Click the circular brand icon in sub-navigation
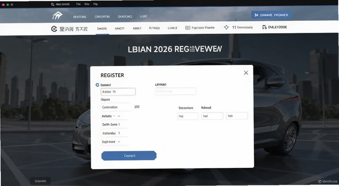This screenshot has height=186, width=339. coord(54,29)
